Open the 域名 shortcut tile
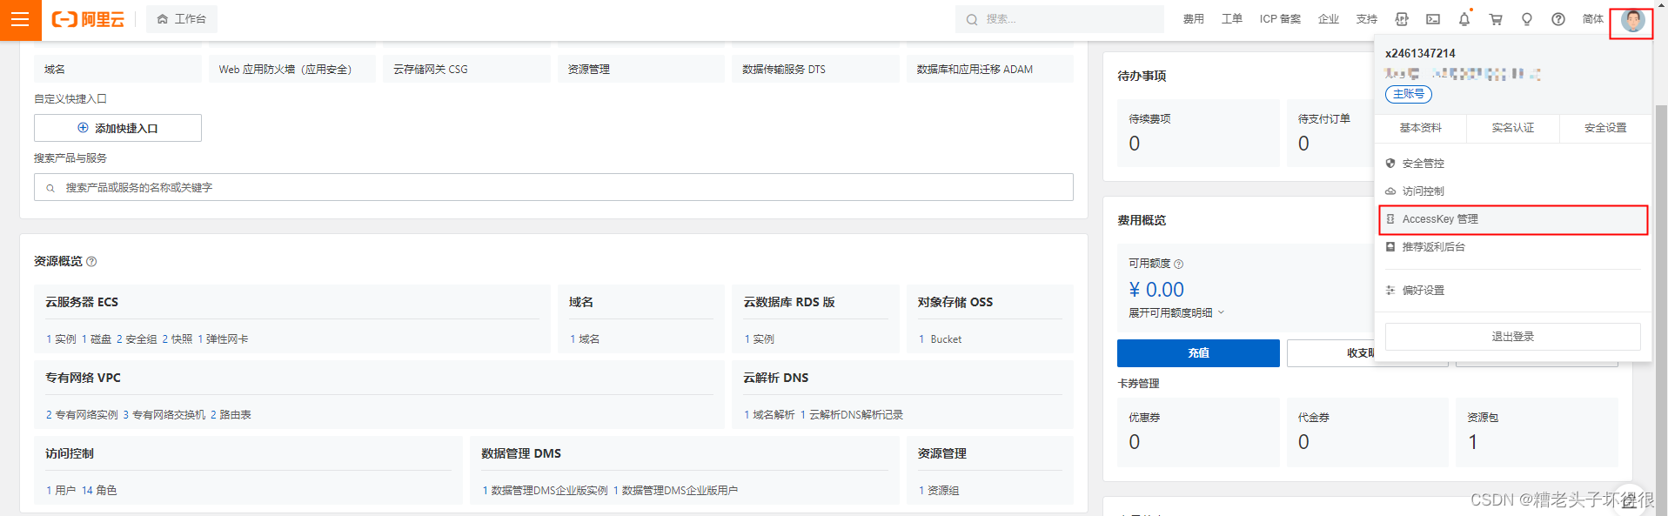Viewport: 1668px width, 516px height. click(x=117, y=69)
